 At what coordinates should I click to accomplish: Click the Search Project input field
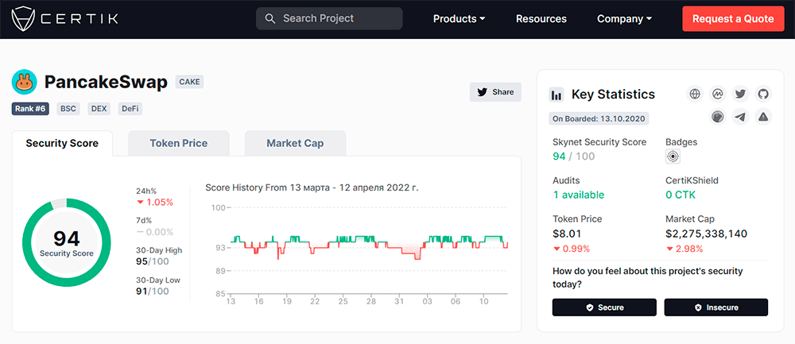(329, 19)
